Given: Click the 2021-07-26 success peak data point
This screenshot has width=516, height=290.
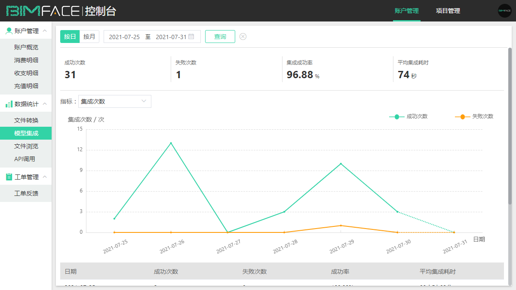Looking at the screenshot, I should tap(171, 143).
